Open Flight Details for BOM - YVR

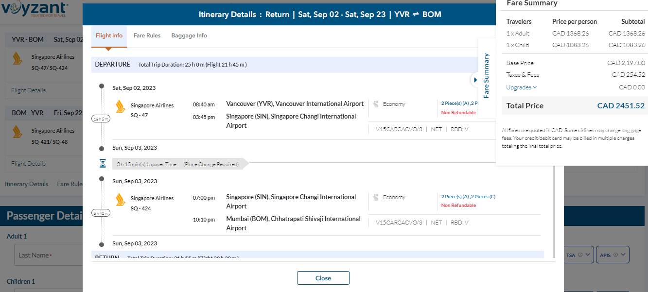pyautogui.click(x=28, y=164)
